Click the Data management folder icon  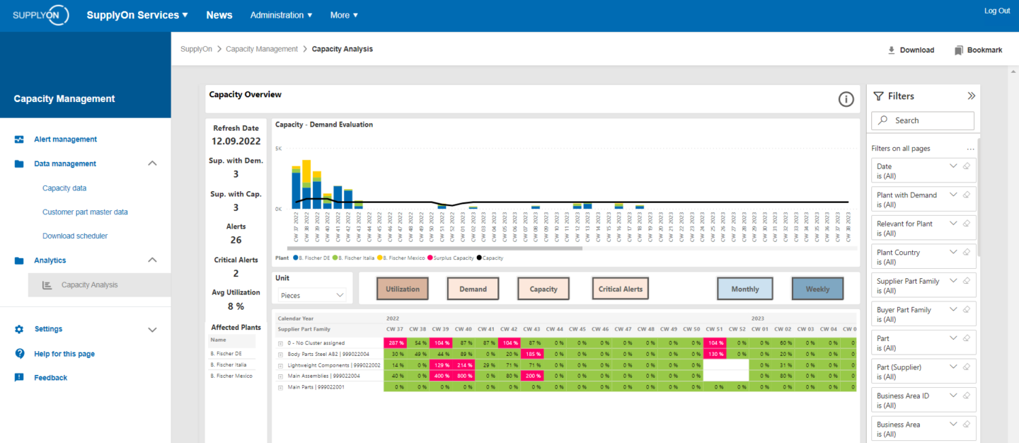[x=21, y=163]
